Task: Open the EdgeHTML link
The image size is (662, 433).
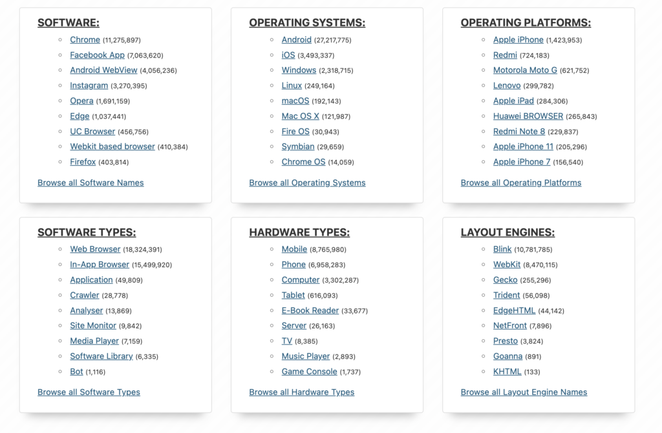Action: click(x=514, y=310)
